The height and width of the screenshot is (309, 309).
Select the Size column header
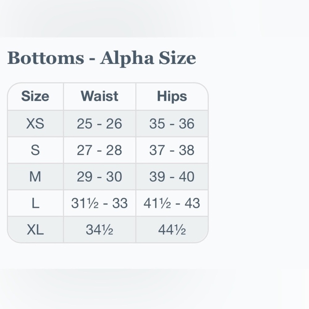[x=35, y=96]
